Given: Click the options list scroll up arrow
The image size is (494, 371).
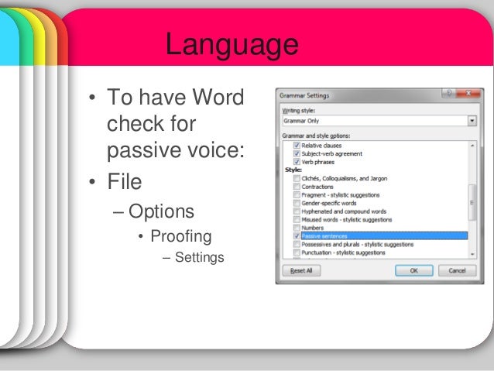Looking at the screenshot, I should pyautogui.click(x=472, y=146).
